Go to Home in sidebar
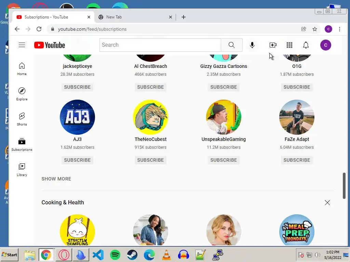Image resolution: width=350 pixels, height=262 pixels. 22,69
